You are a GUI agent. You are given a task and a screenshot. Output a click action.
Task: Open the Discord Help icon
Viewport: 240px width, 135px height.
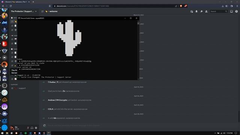[x=237, y=11]
